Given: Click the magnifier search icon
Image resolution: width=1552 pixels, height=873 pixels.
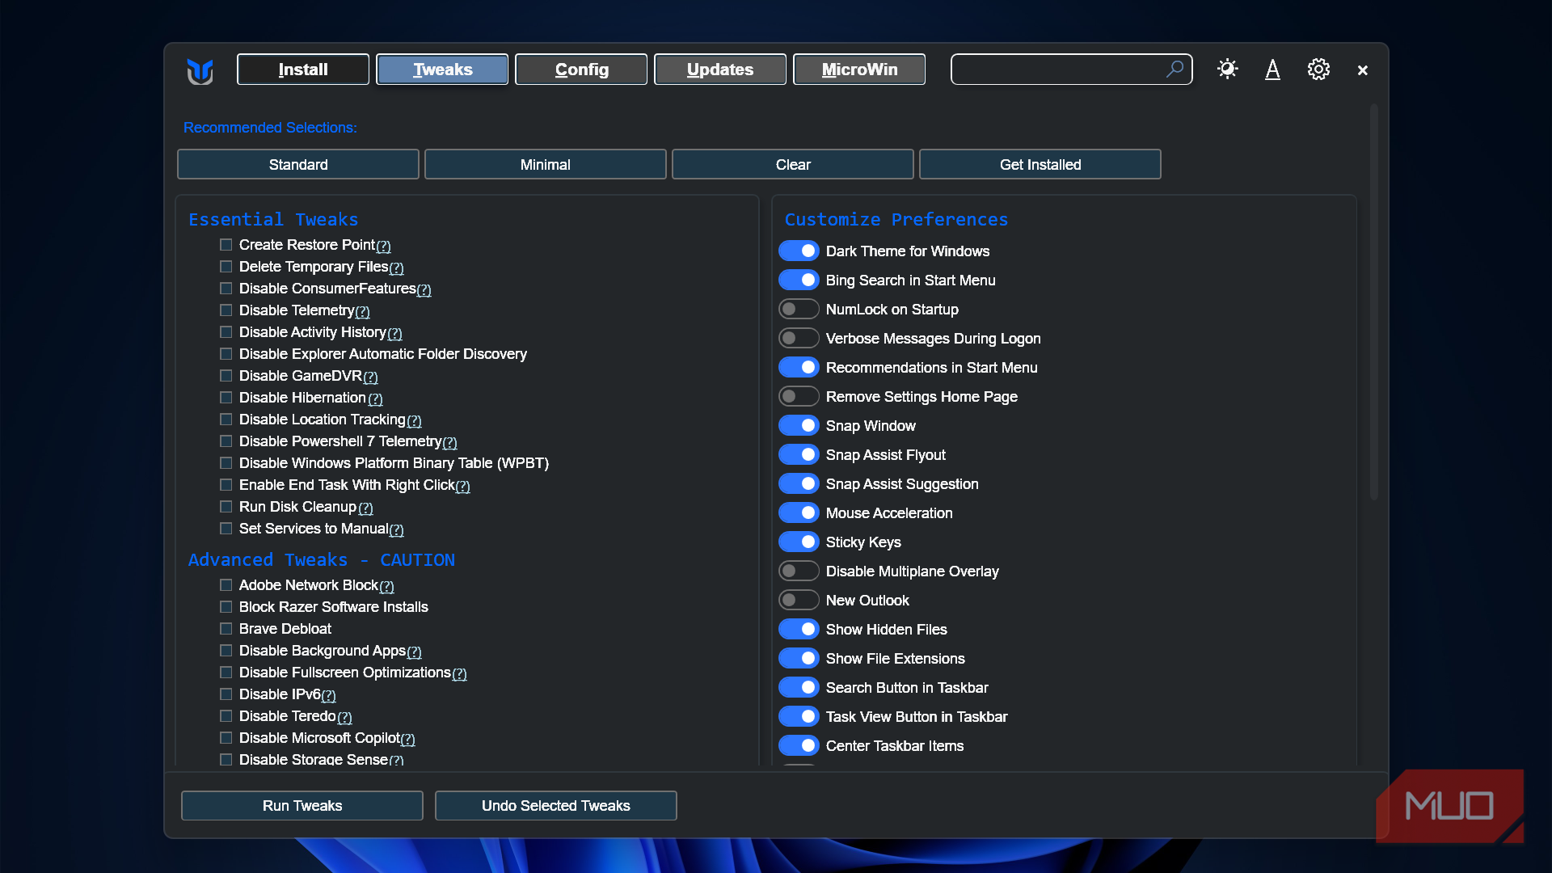Looking at the screenshot, I should tap(1175, 69).
